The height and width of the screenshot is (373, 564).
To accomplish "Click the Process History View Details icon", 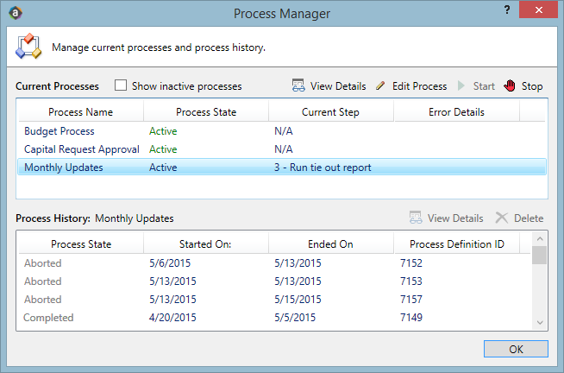I will (416, 218).
